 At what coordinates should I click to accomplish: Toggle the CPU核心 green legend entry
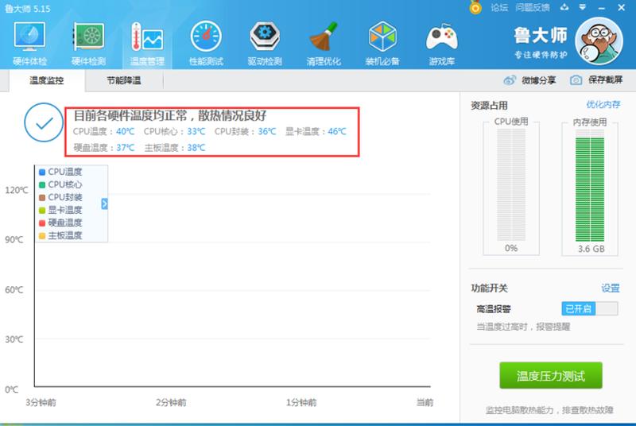(60, 184)
